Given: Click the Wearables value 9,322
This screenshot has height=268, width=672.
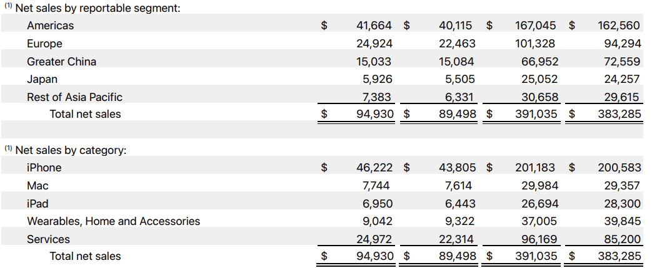Looking at the screenshot, I should (459, 221).
